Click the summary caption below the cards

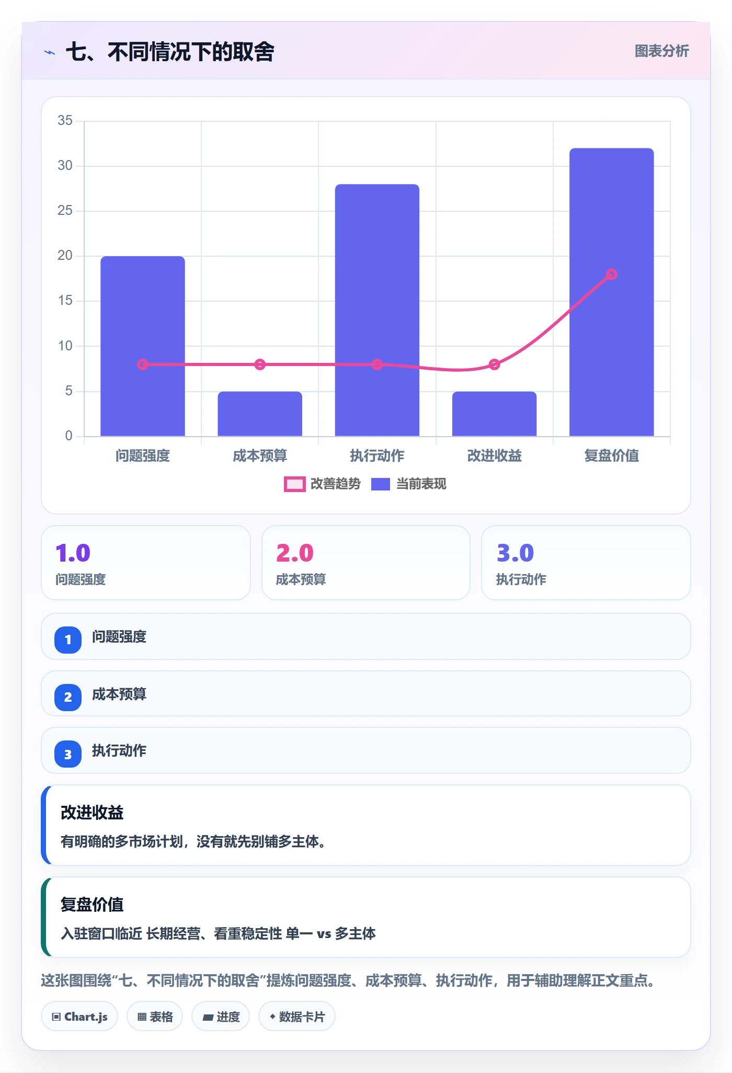tap(349, 980)
